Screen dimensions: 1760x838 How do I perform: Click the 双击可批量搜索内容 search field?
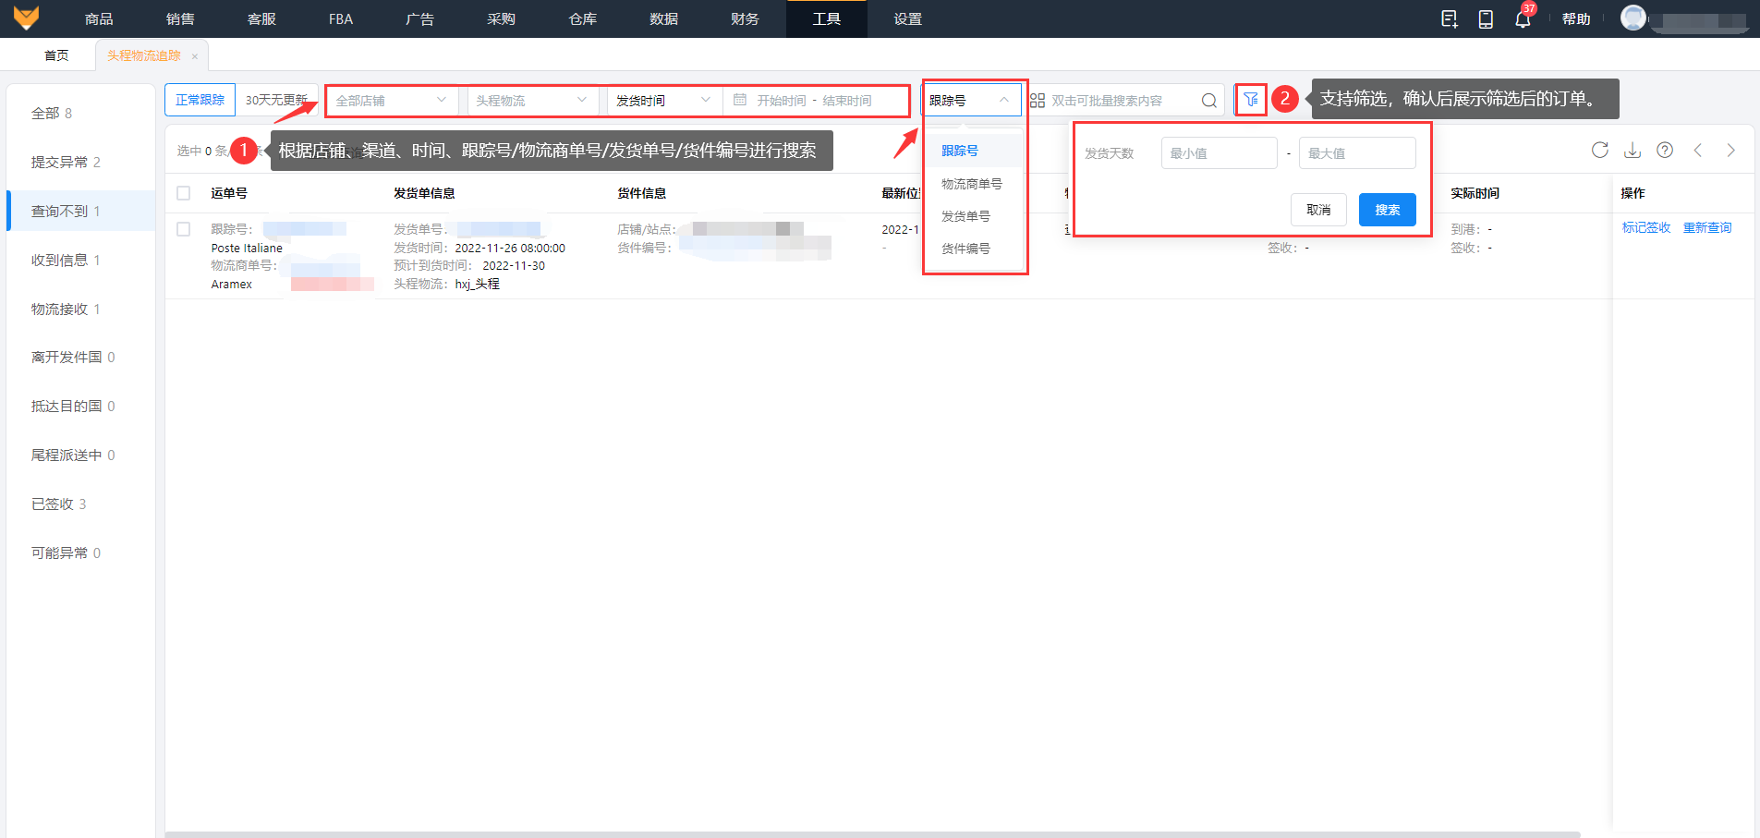(1122, 100)
